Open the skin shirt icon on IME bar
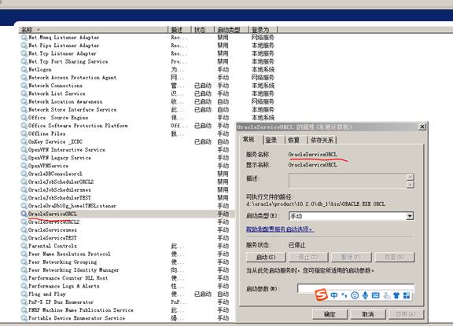 coord(396,295)
